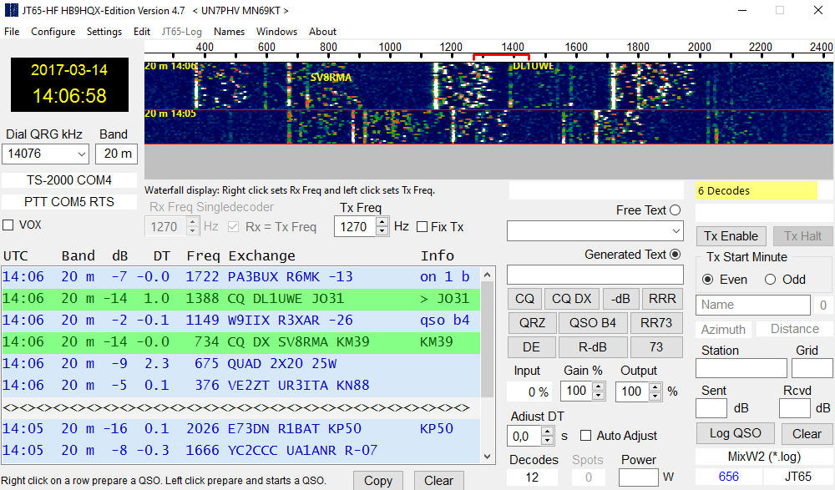Decrease Adjust DT with down arrow
Screen dimensions: 835x490
pyautogui.click(x=548, y=441)
